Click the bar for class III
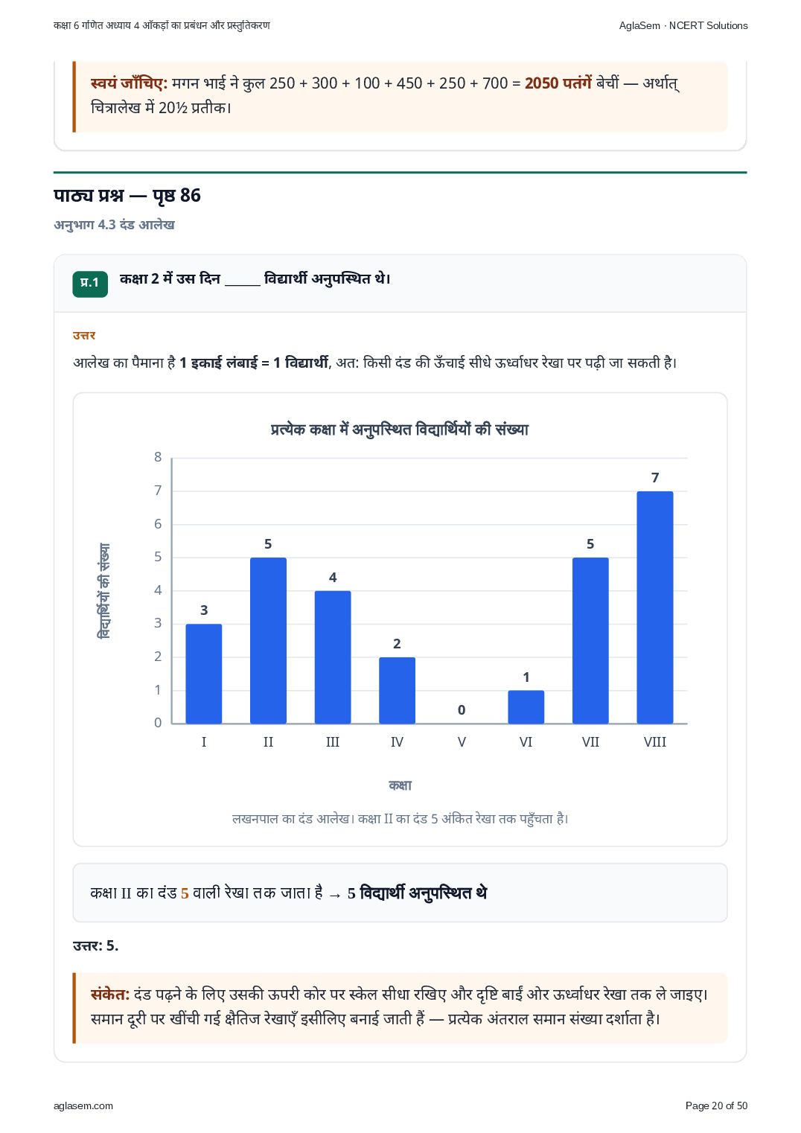 (x=333, y=657)
